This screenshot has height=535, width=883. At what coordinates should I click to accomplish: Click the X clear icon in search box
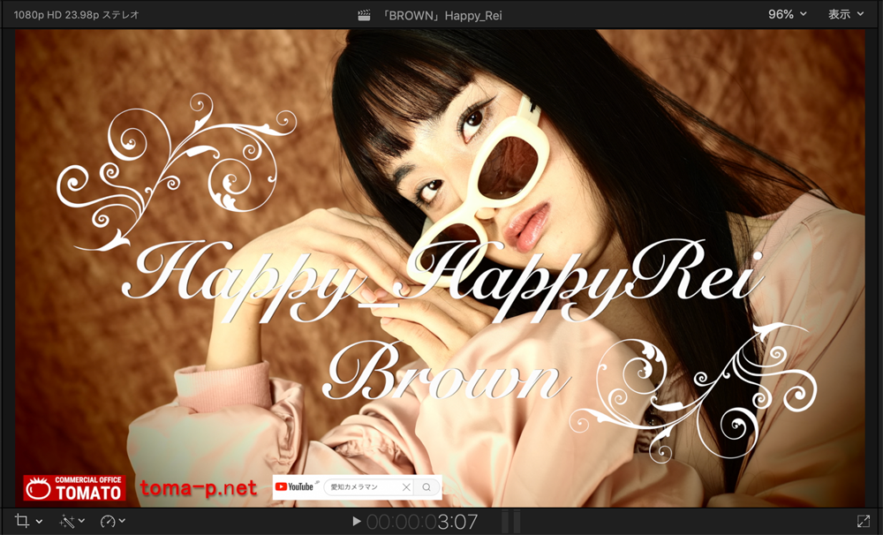406,487
